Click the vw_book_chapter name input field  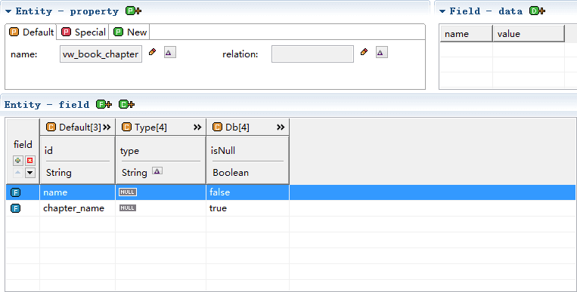101,54
